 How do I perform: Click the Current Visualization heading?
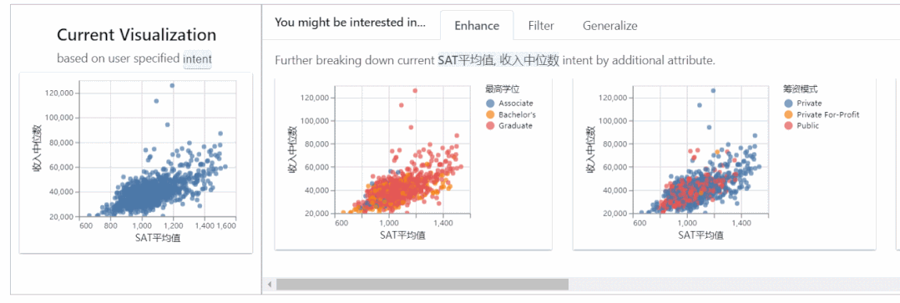click(137, 35)
